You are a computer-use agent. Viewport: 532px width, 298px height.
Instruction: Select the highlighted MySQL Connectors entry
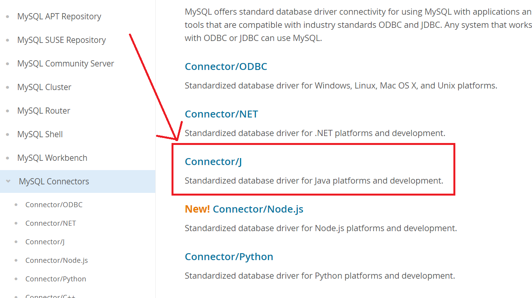click(x=54, y=181)
